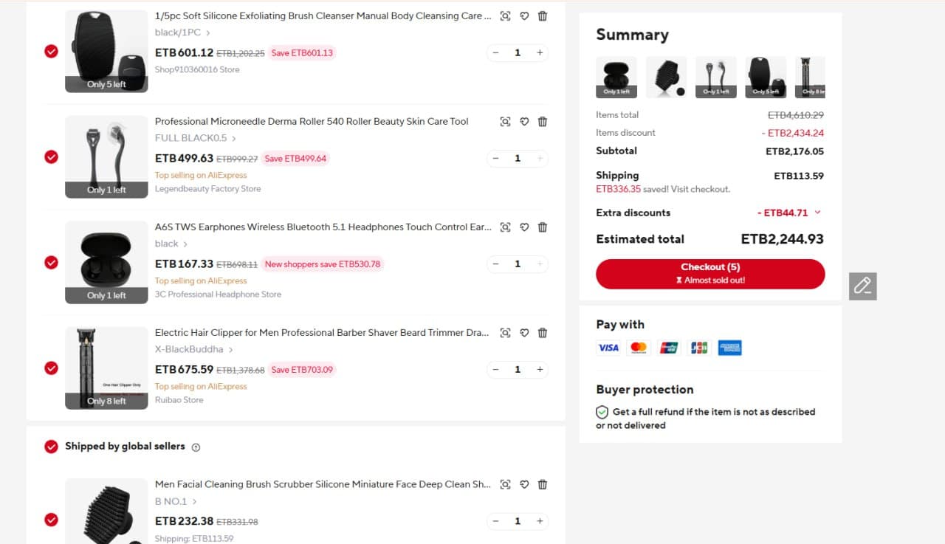Screen dimensions: 945x544
Task: Remove A6S TWS Earphones from cart
Action: 543,227
